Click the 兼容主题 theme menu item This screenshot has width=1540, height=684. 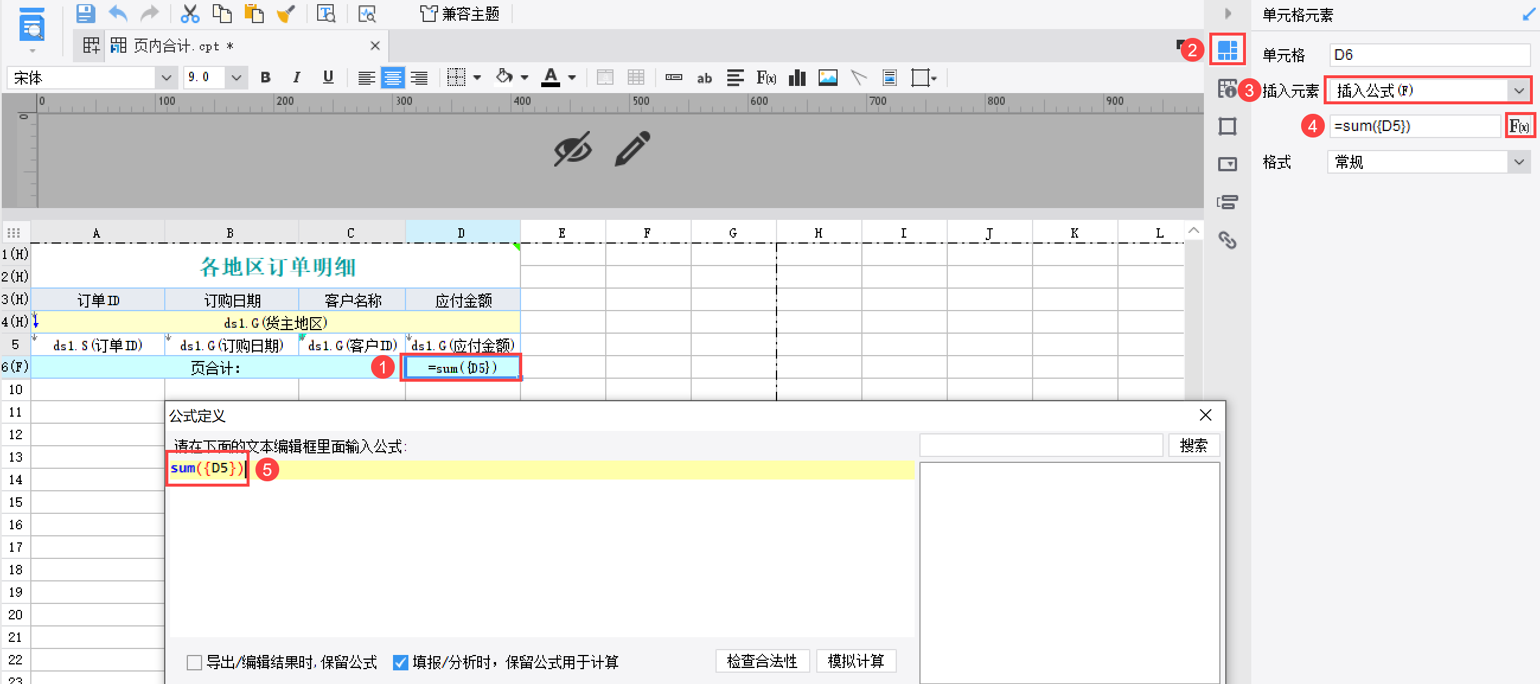[460, 13]
